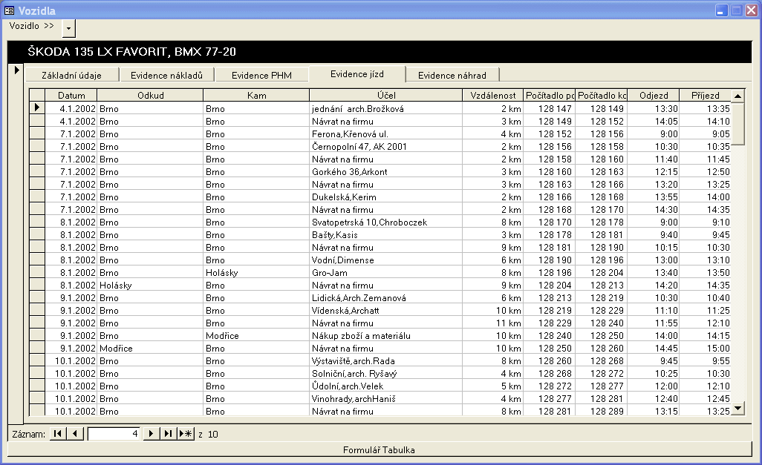Image resolution: width=762 pixels, height=465 pixels.
Task: Click next record navigation arrow
Action: (152, 434)
